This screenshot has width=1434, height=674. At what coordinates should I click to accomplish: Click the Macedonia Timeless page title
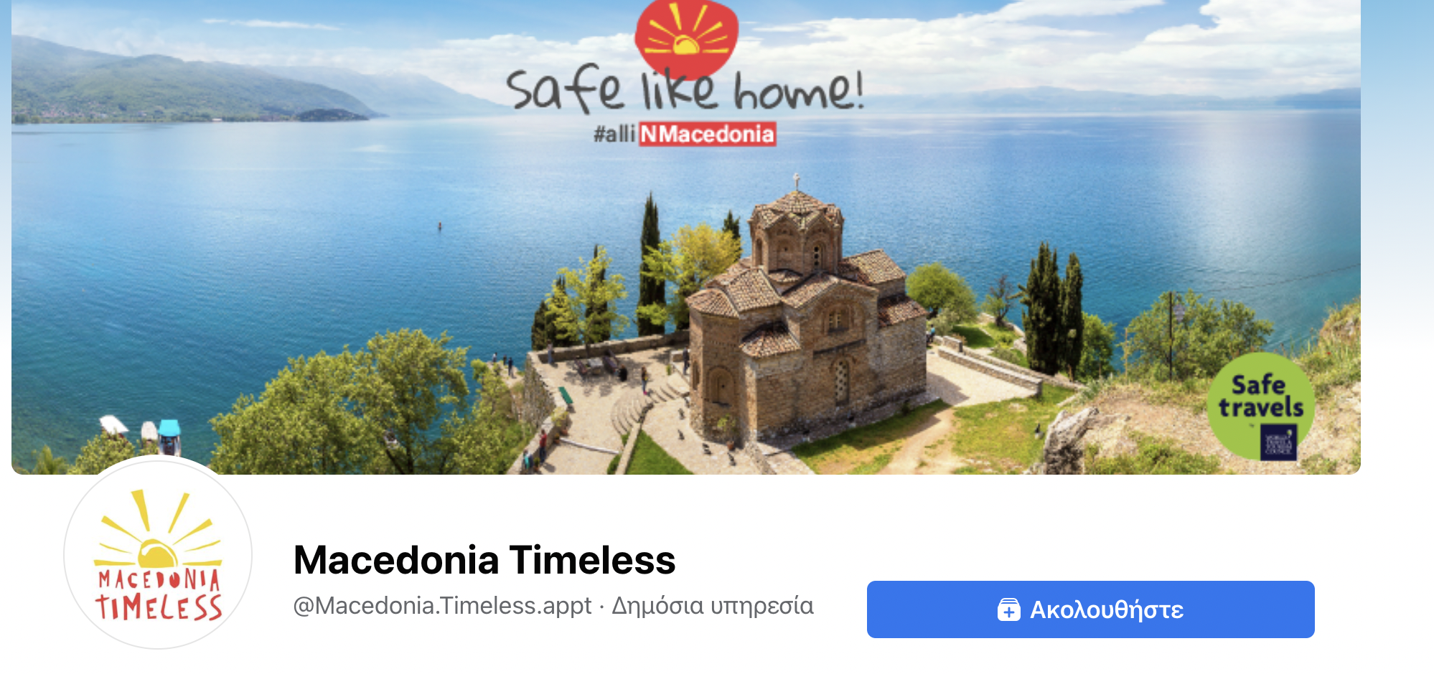tap(484, 560)
